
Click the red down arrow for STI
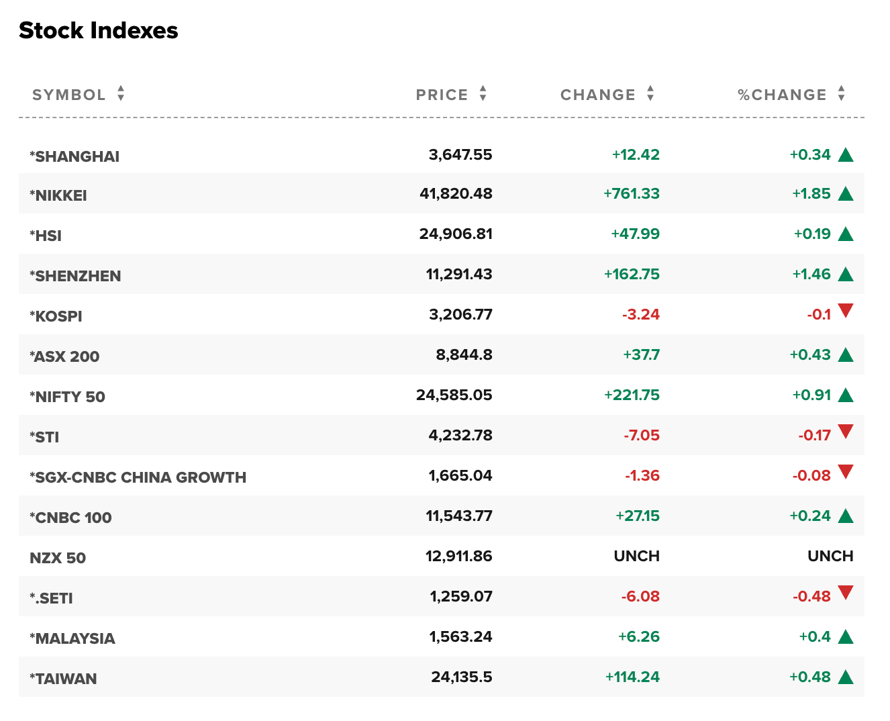point(846,432)
